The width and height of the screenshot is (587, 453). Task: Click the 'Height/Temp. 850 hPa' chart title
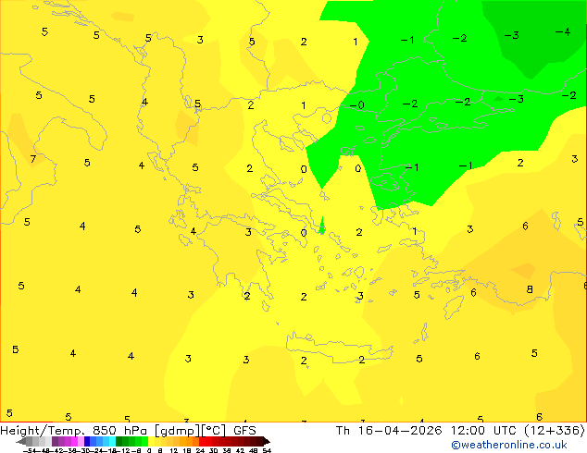point(73,431)
